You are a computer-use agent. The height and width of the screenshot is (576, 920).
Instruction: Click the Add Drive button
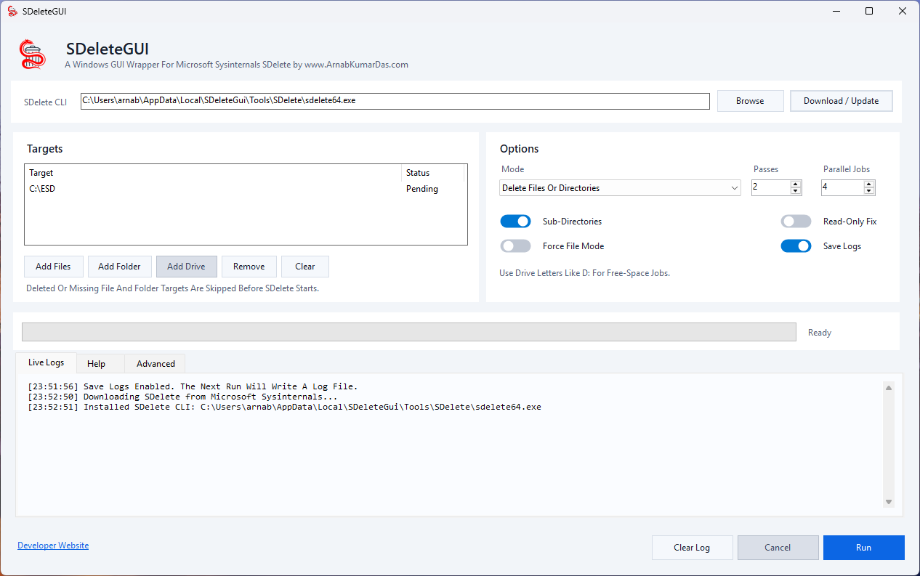pyautogui.click(x=186, y=267)
